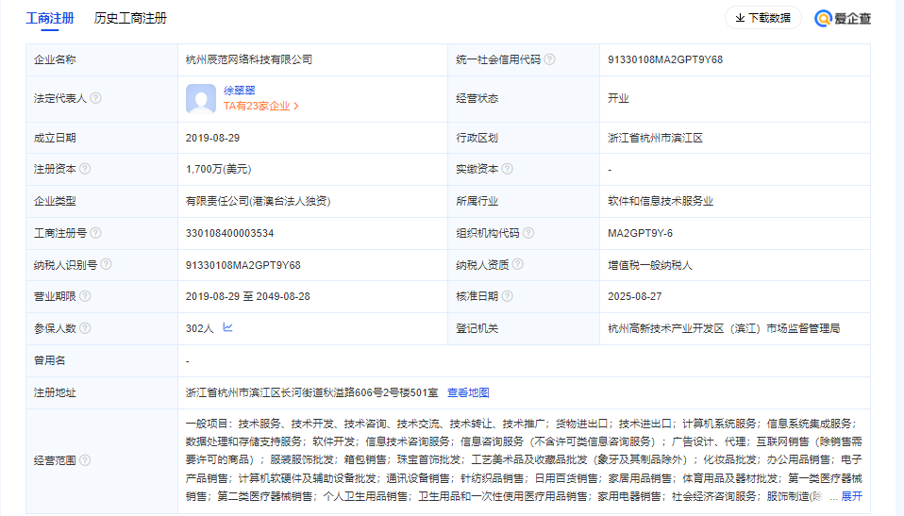The width and height of the screenshot is (904, 516).
Task: Switch to the 历史工商注册 tab
Action: point(130,18)
